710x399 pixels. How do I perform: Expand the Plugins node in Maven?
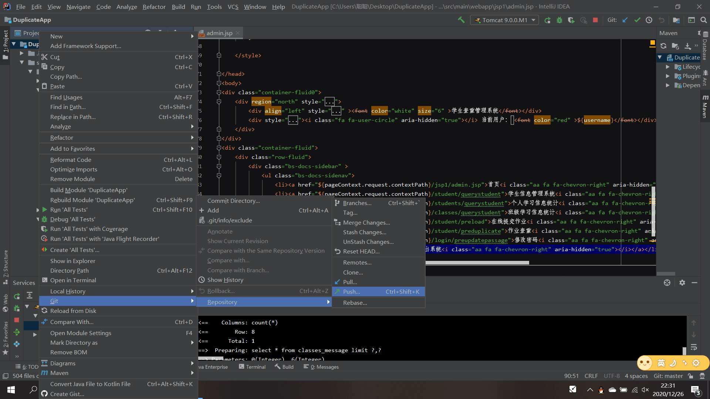(x=667, y=76)
